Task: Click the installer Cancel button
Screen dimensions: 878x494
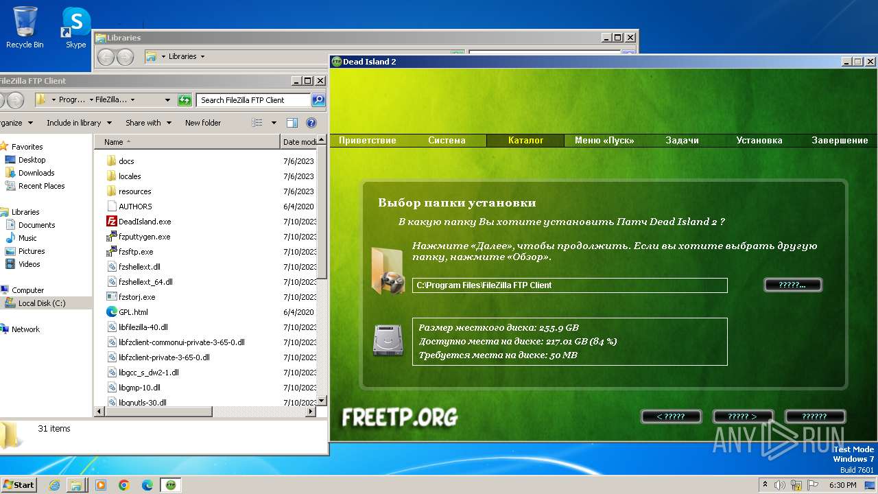Action: [x=815, y=416]
